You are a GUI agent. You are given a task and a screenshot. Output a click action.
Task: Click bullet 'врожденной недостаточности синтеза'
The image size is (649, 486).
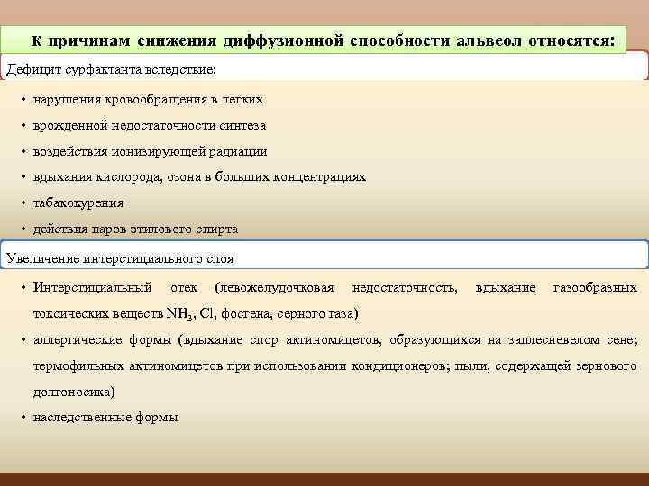point(150,125)
